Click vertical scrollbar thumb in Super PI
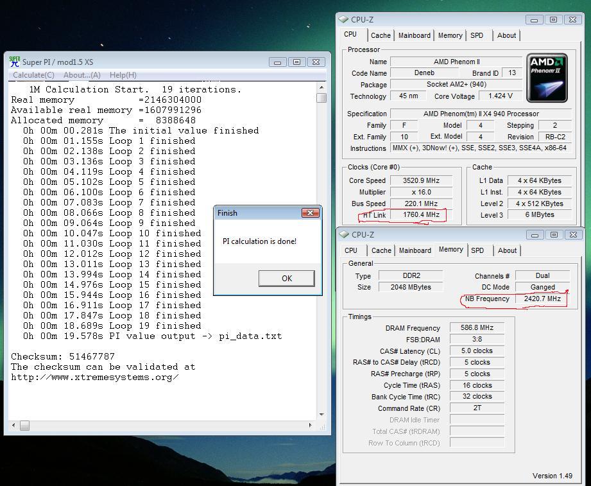The height and width of the screenshot is (486, 591). (321, 98)
